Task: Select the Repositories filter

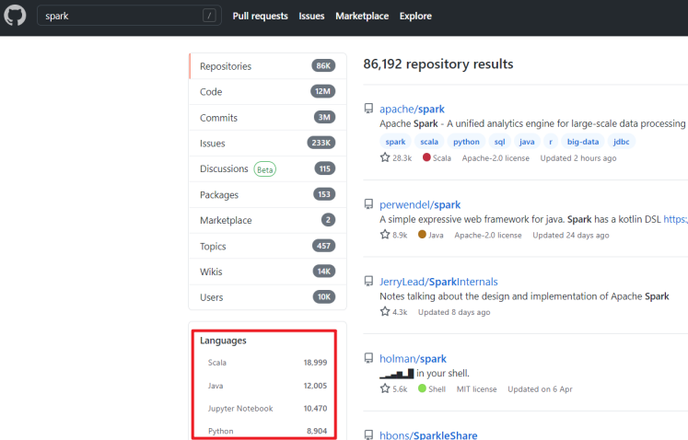Action: 268,65
